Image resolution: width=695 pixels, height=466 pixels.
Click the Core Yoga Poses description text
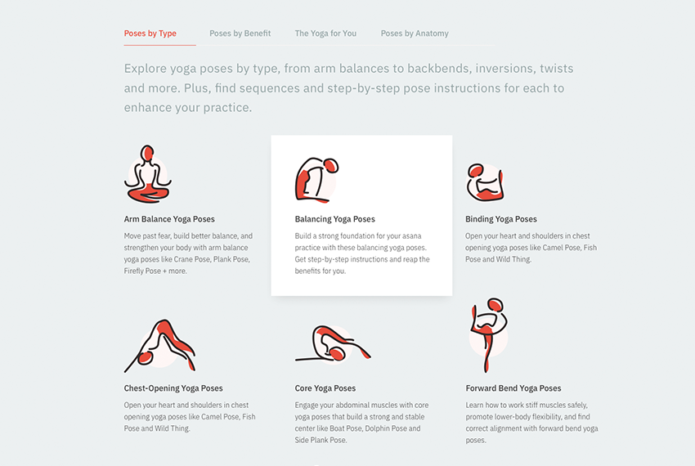[x=361, y=423]
